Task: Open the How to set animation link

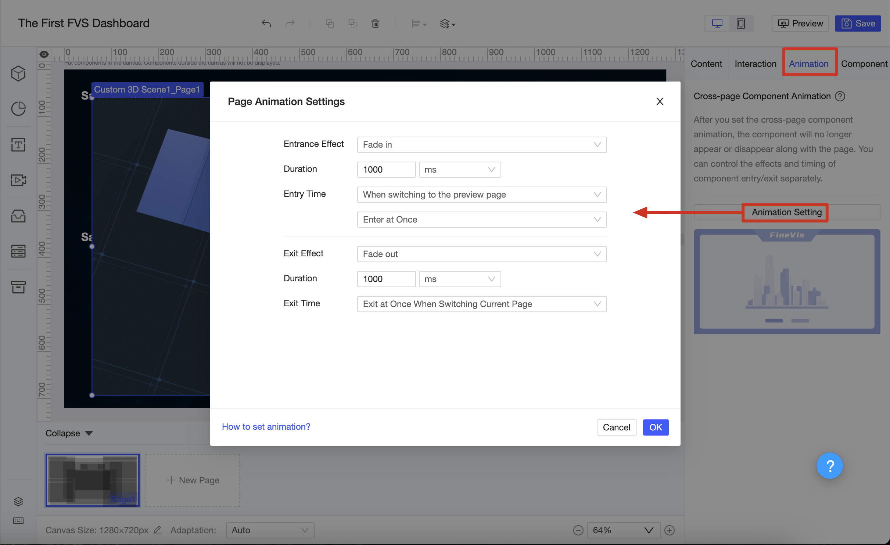Action: (x=266, y=426)
